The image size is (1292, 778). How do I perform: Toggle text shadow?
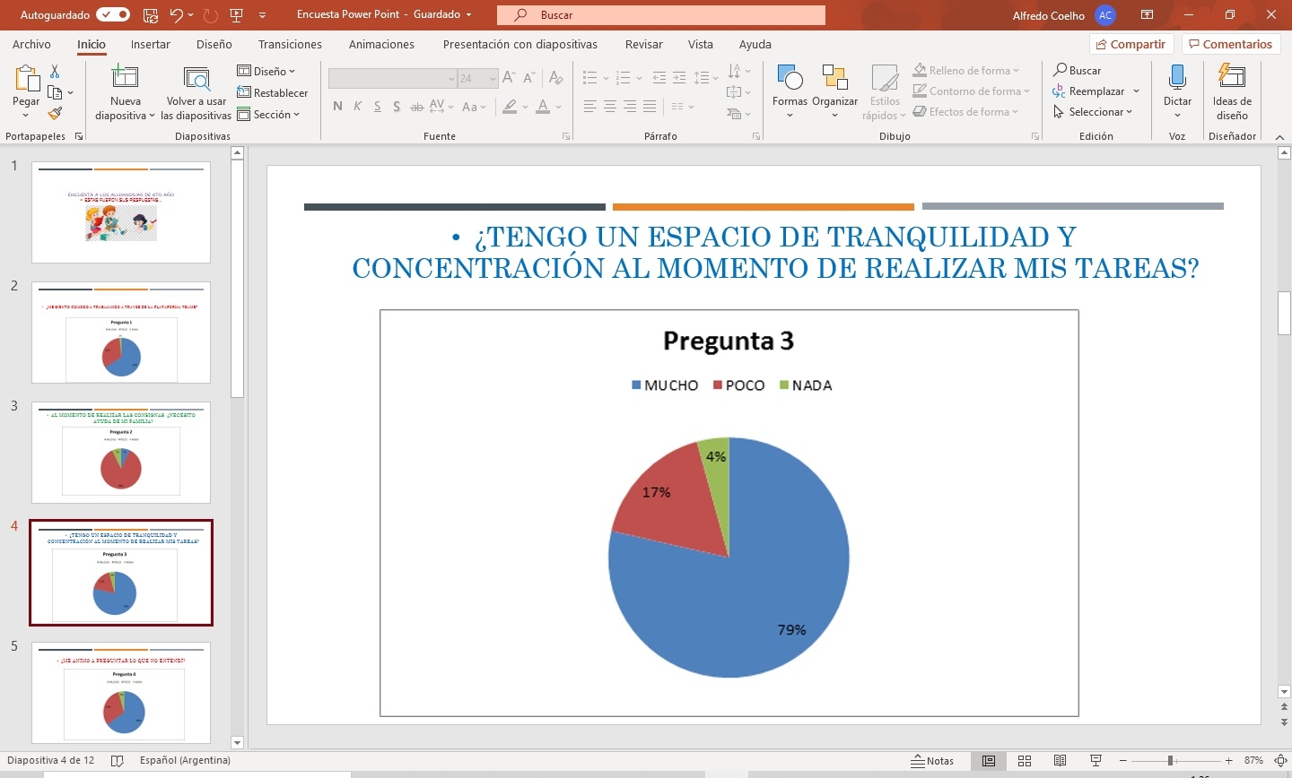(x=397, y=107)
